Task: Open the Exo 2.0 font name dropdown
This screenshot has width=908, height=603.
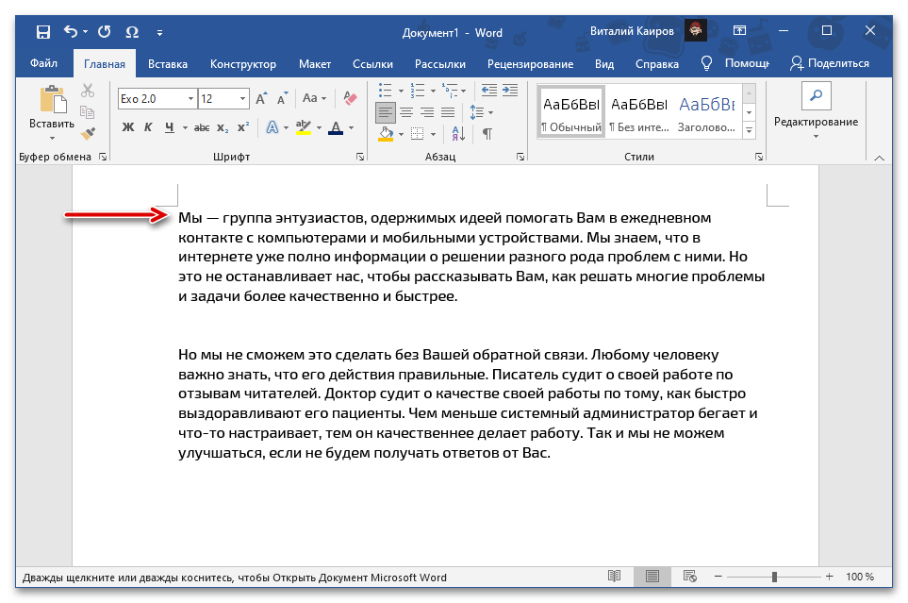Action: tap(191, 98)
